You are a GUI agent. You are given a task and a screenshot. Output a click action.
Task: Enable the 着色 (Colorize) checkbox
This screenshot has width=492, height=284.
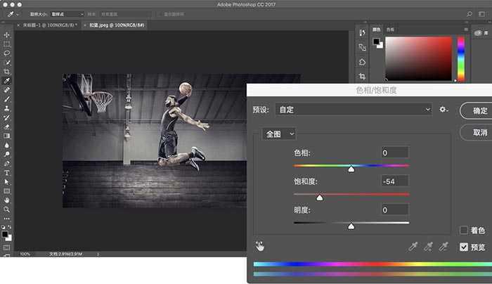(464, 230)
